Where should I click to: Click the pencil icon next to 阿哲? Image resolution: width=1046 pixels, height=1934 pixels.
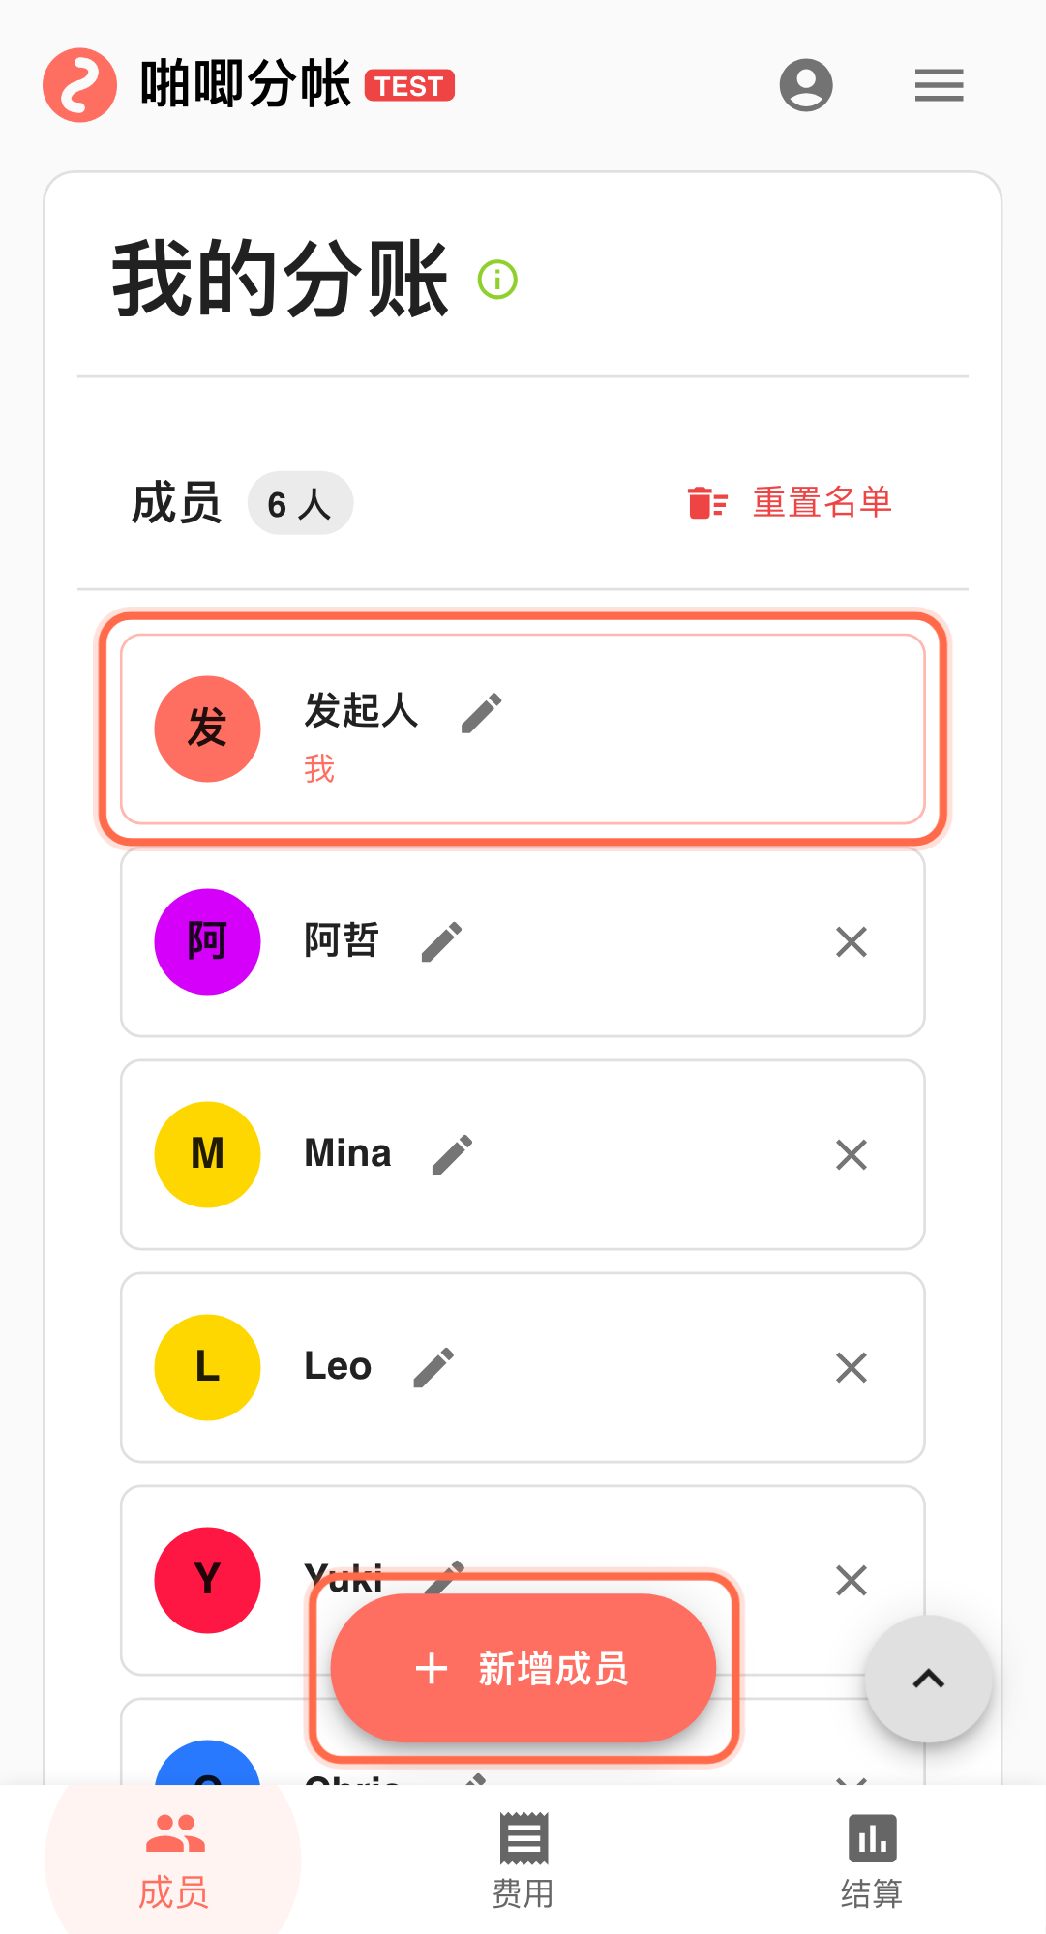[442, 941]
